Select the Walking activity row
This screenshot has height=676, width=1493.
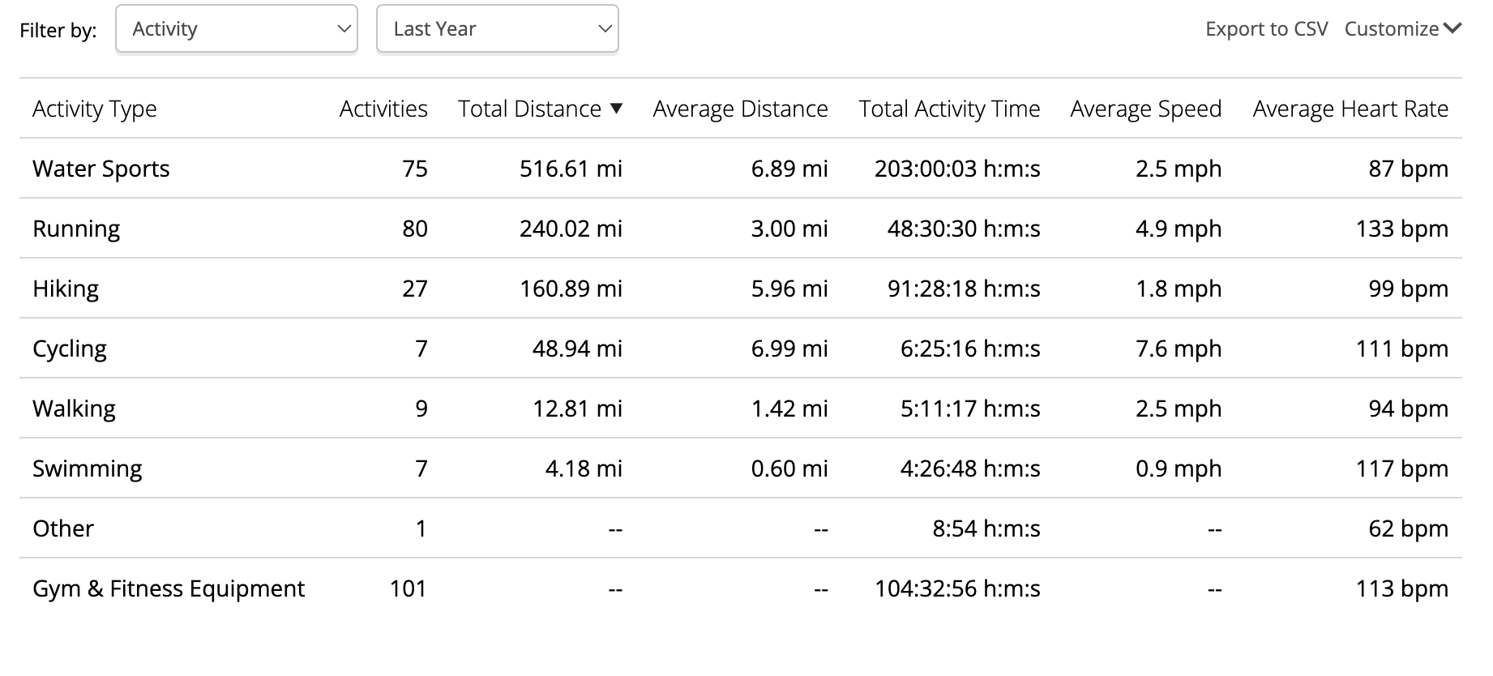(x=741, y=409)
